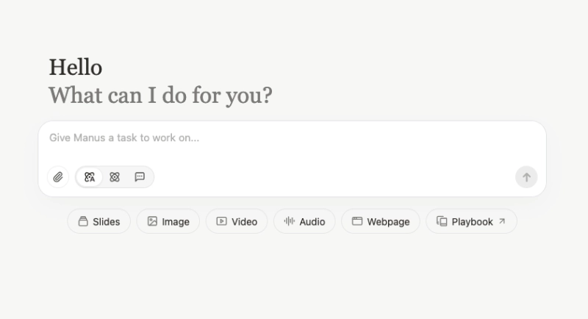Click the slide deck icon beside Slides

tap(83, 221)
